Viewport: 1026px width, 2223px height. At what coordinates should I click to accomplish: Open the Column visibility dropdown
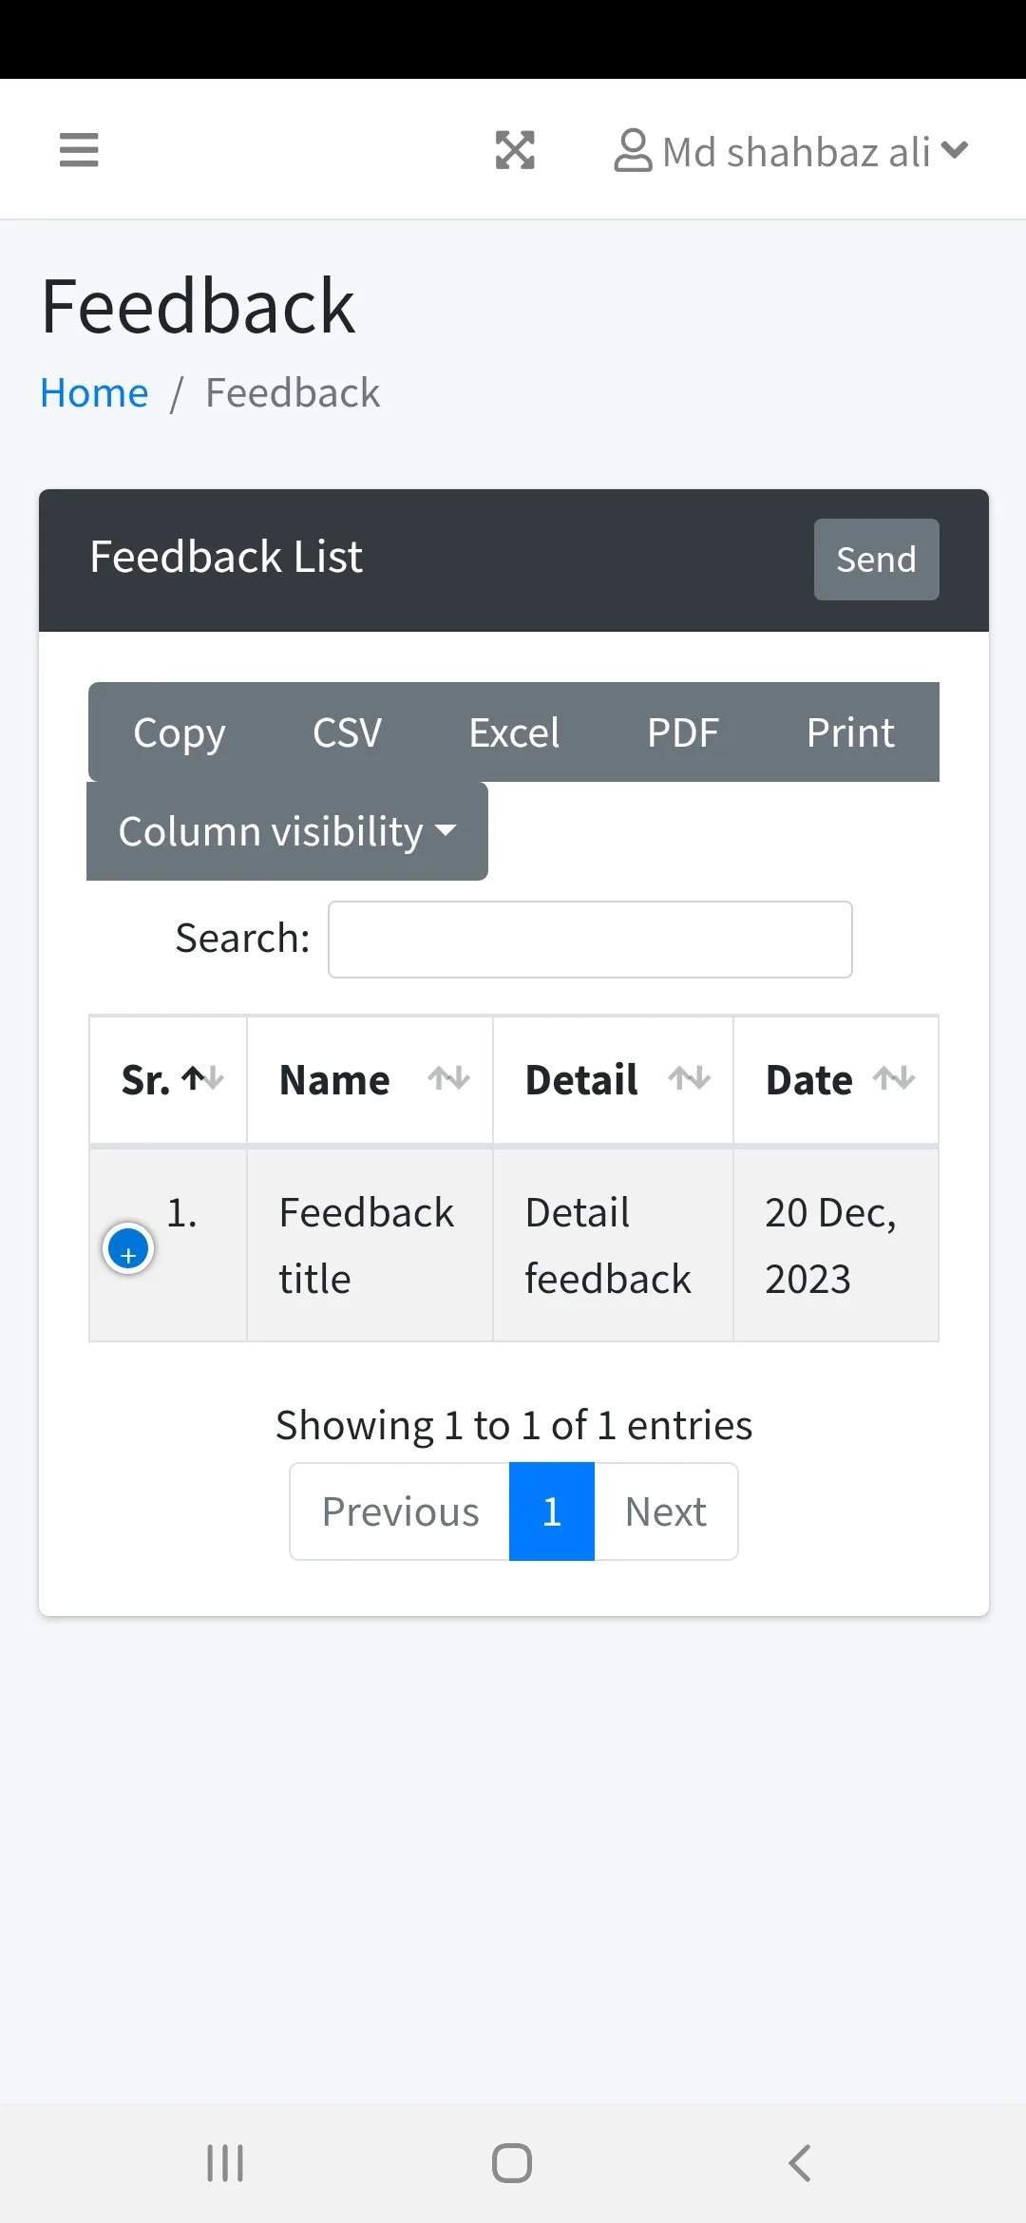coord(286,830)
